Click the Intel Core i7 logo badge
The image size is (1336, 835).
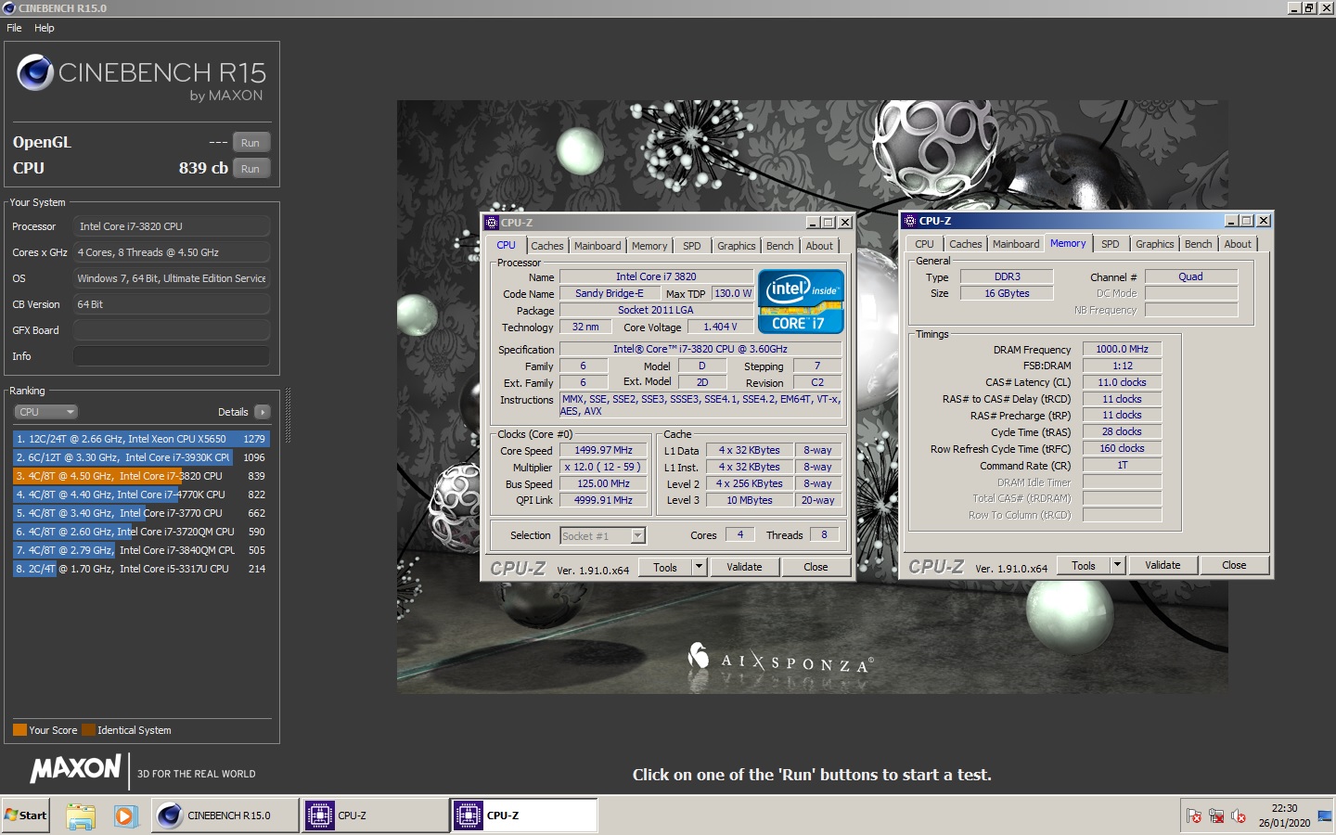point(801,301)
